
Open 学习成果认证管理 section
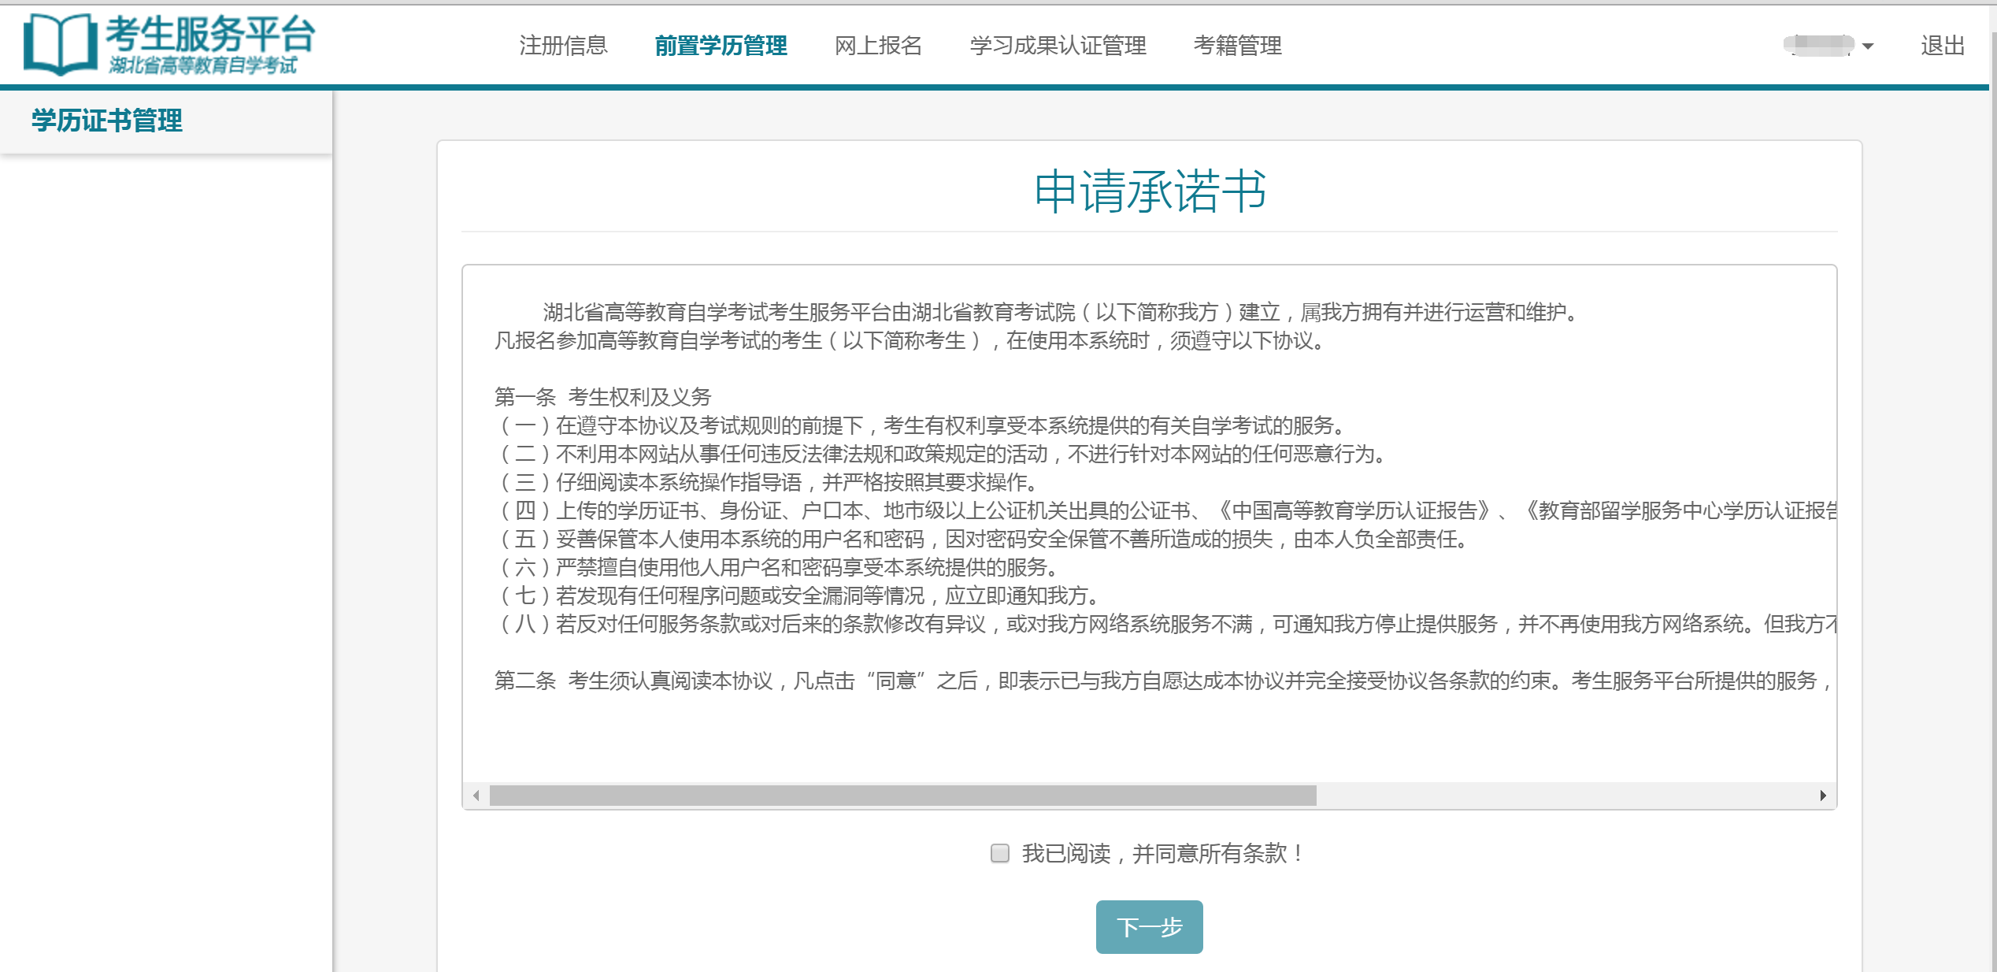coord(1058,46)
